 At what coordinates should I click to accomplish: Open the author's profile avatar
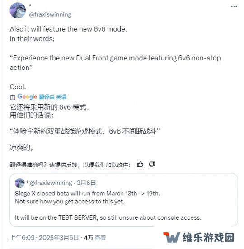(18, 10)
